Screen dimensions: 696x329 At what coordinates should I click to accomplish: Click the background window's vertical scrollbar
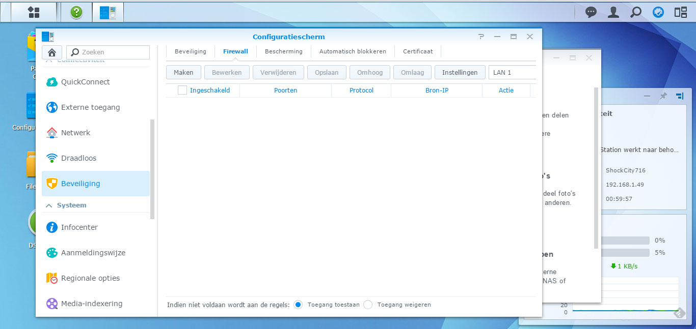coord(596,168)
